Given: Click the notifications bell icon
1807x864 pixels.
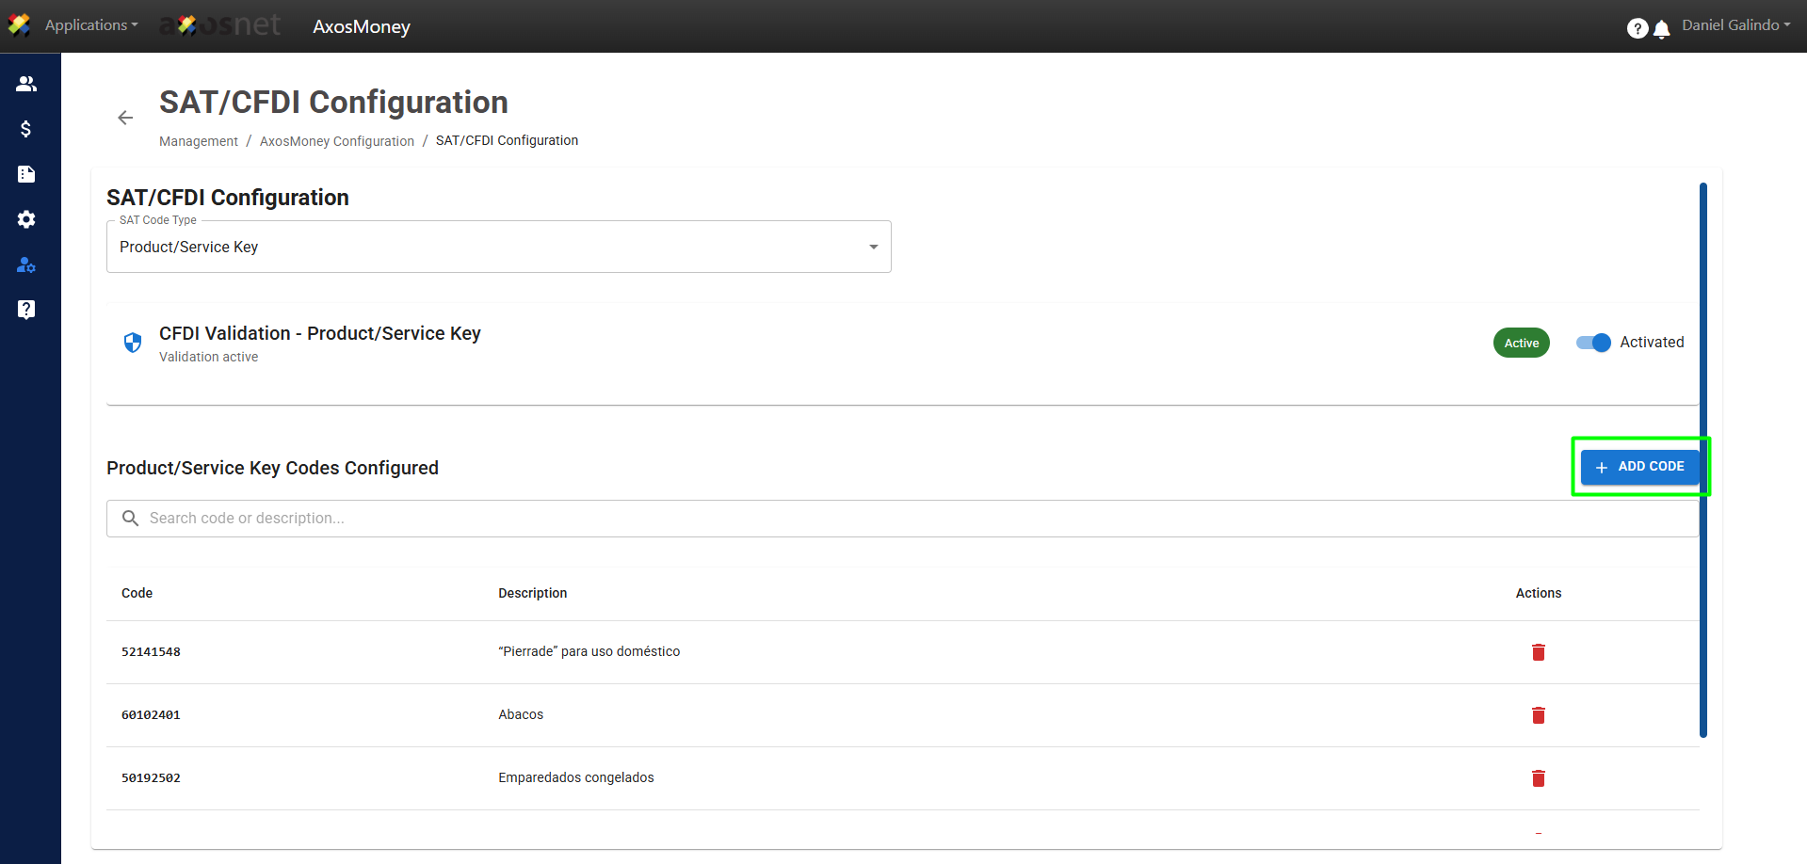Looking at the screenshot, I should pyautogui.click(x=1662, y=29).
